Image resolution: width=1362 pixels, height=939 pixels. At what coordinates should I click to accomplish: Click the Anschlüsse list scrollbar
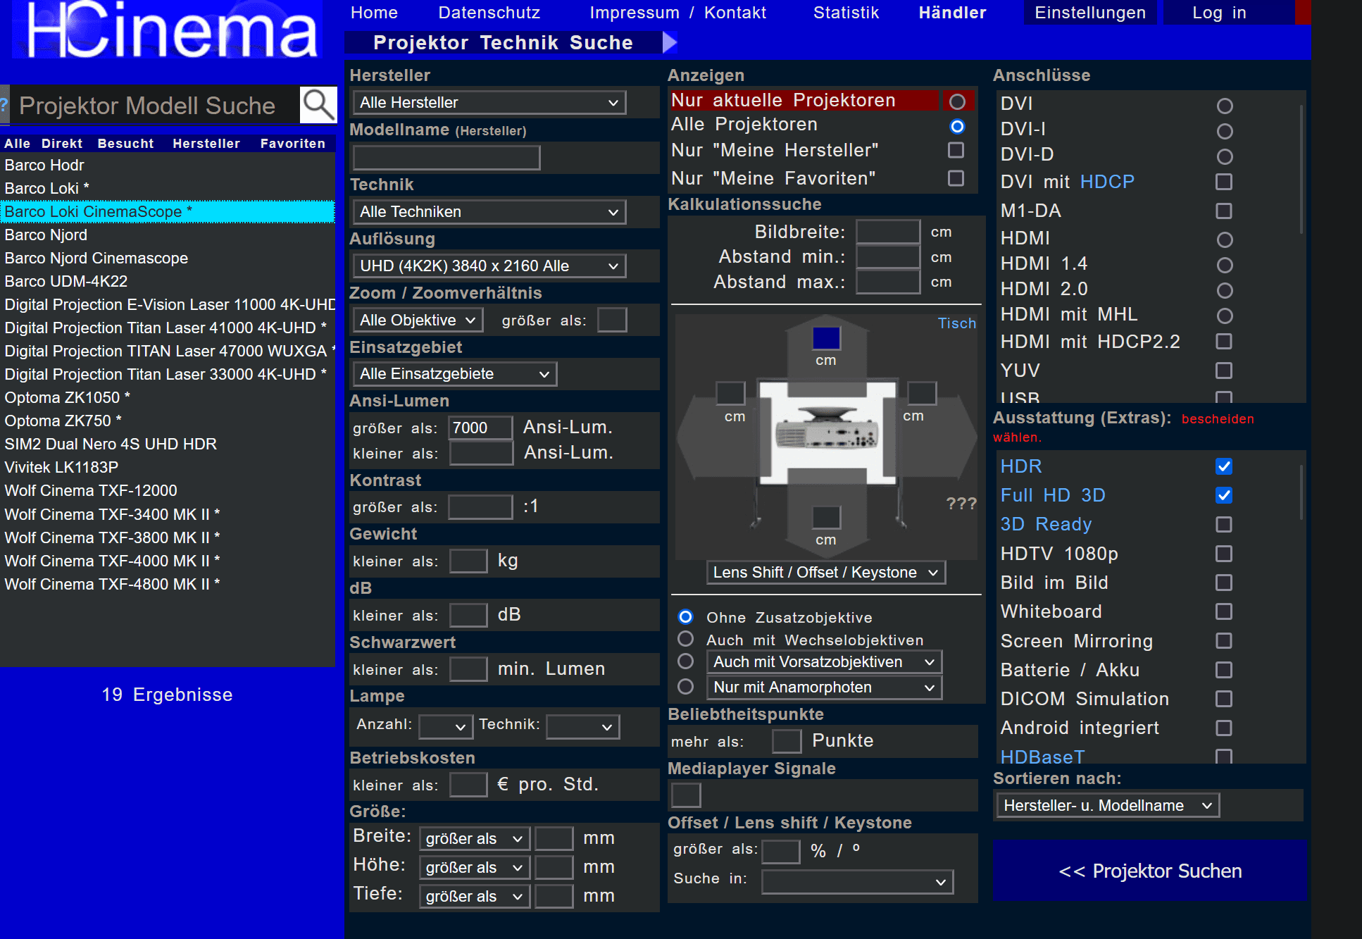tap(1301, 169)
